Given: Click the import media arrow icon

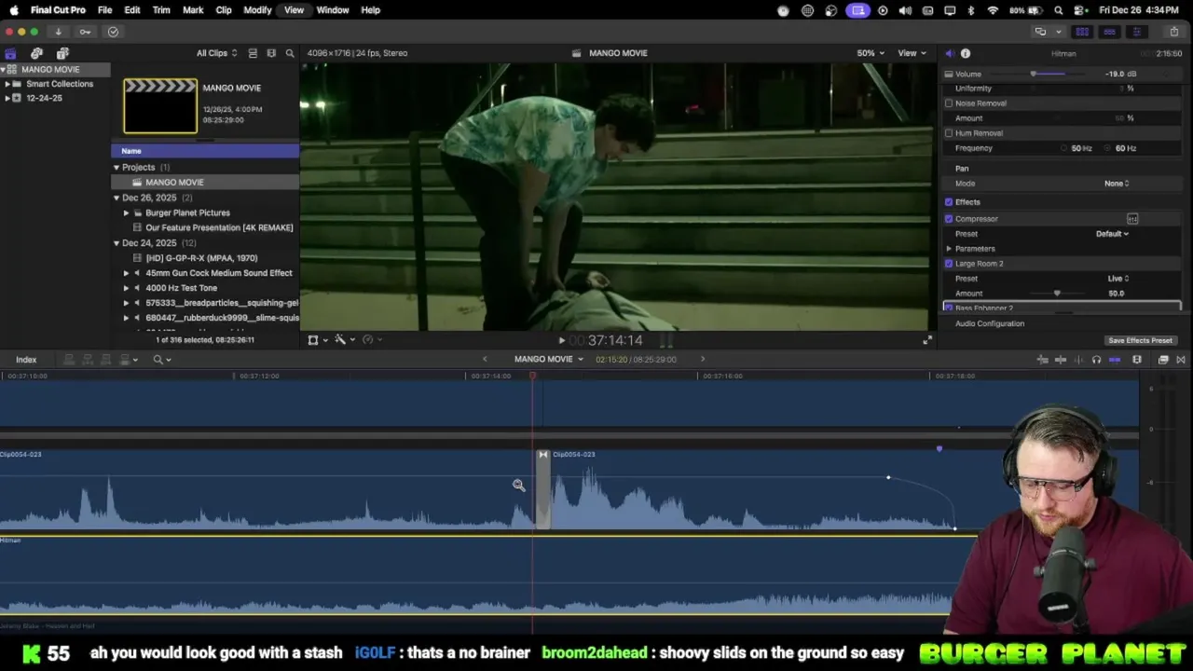Looking at the screenshot, I should click(x=58, y=32).
